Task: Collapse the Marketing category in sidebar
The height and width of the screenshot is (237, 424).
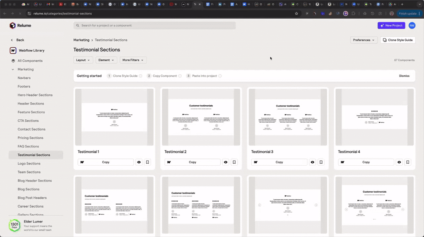Action: pos(13,70)
